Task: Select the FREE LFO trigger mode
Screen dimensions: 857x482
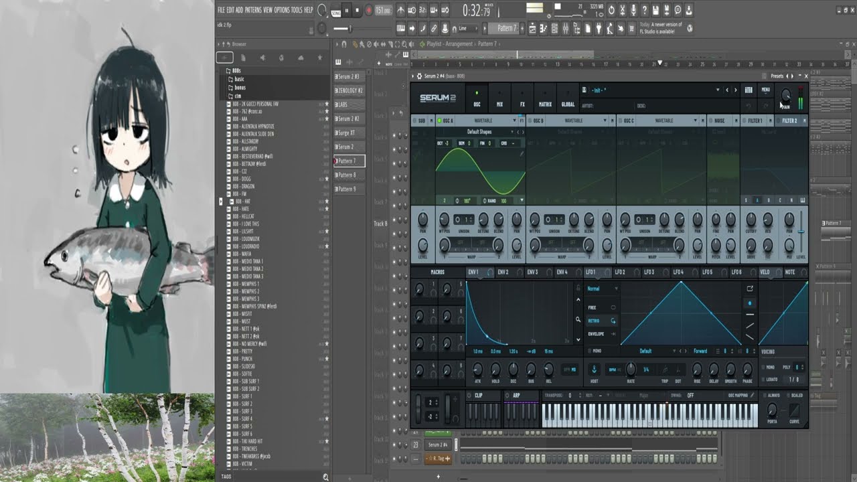Action: point(602,307)
